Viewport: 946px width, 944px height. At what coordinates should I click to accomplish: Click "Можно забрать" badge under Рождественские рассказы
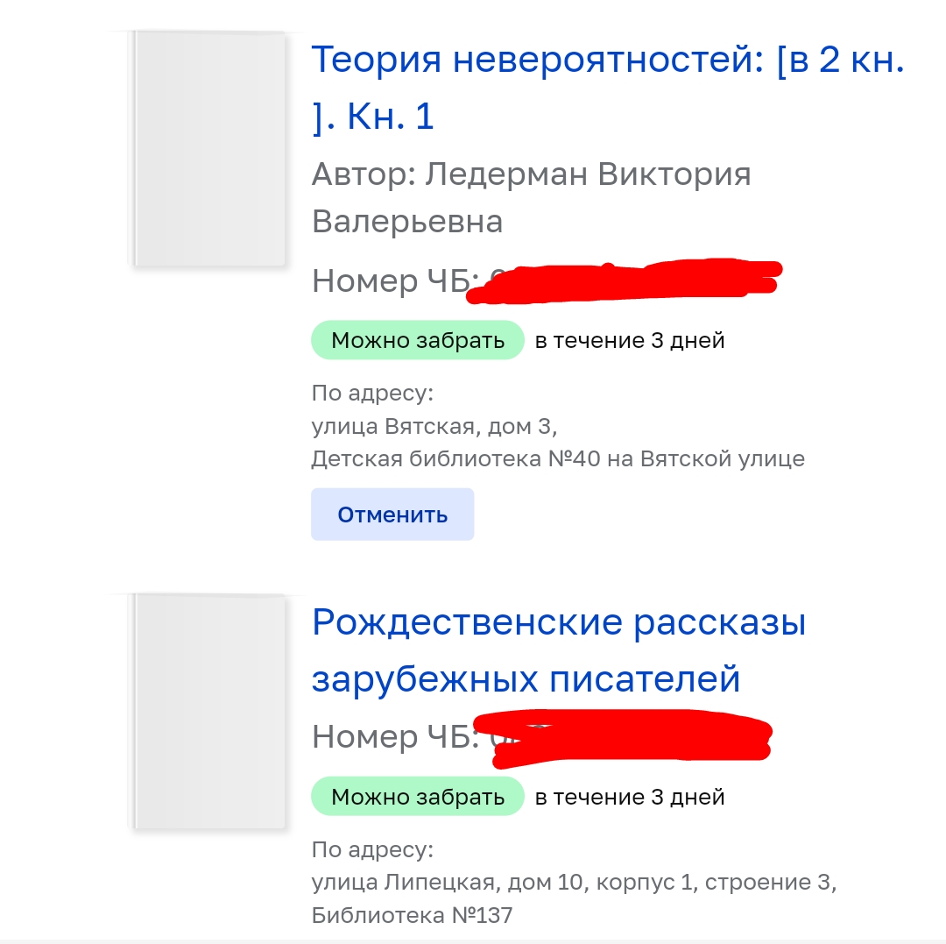click(x=418, y=797)
